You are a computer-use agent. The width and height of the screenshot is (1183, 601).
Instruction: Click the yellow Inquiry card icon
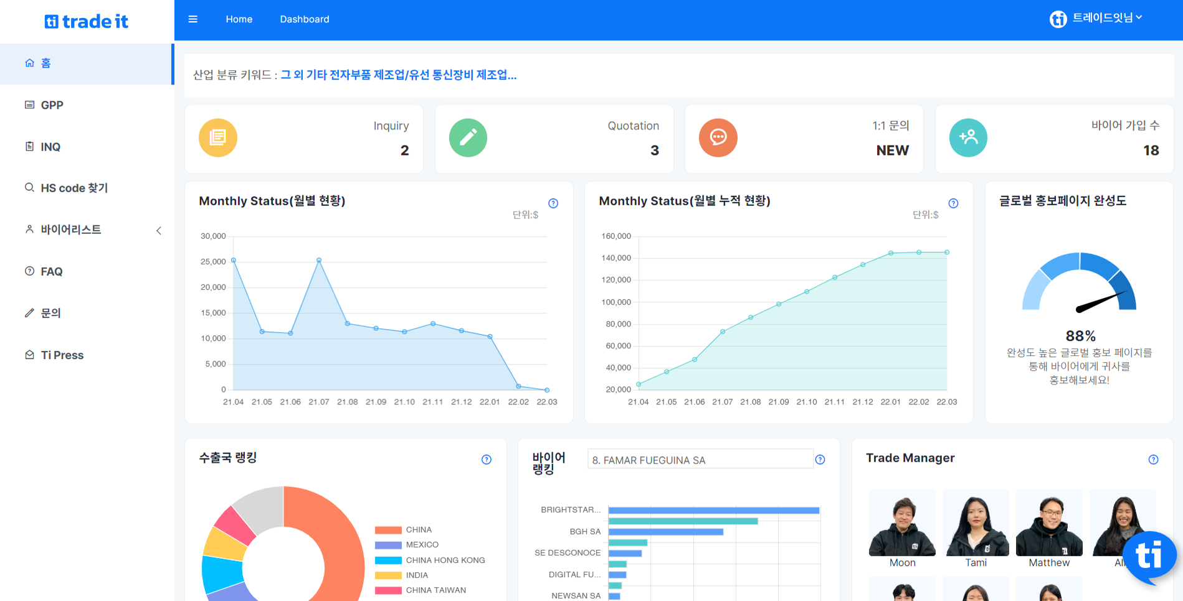pos(218,137)
